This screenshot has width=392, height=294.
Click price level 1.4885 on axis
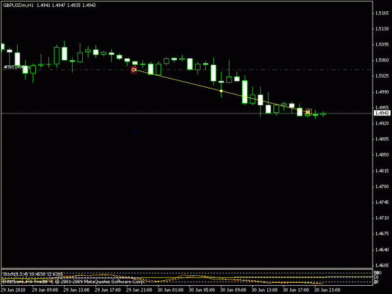pos(382,139)
